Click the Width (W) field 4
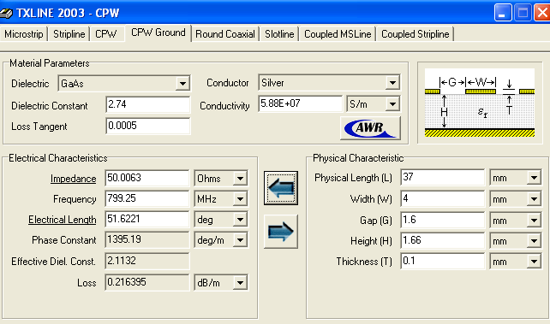 [443, 198]
